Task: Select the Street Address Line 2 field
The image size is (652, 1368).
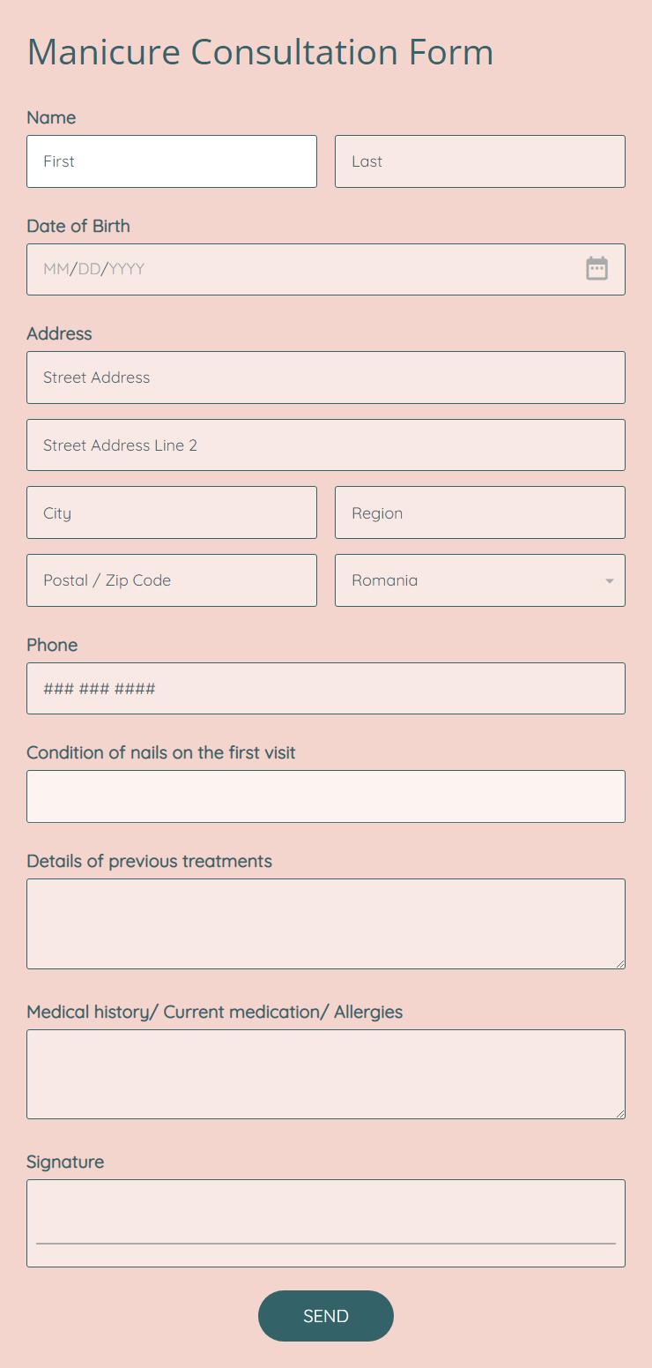Action: coord(326,445)
